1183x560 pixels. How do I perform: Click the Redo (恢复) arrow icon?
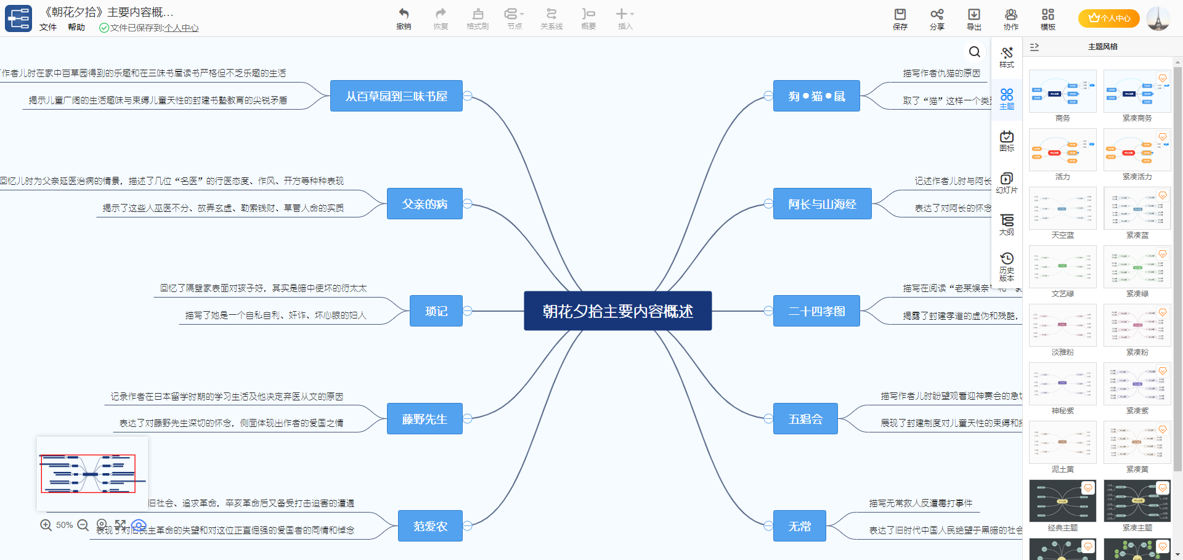tap(441, 14)
